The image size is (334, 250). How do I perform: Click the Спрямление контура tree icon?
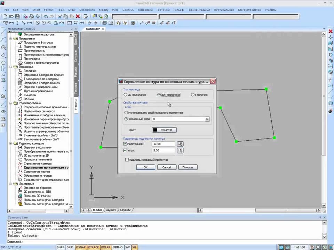(x=20, y=164)
